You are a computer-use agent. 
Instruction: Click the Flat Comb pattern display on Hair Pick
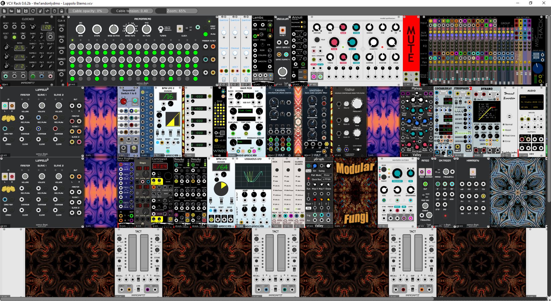(x=246, y=111)
